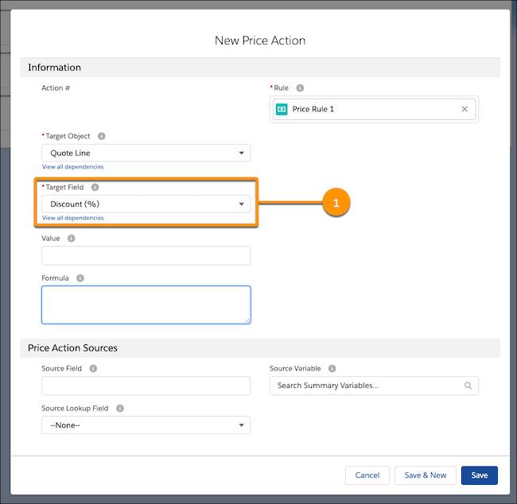517x504 pixels.
Task: Expand the Source Lookup Field dropdown
Action: [146, 425]
